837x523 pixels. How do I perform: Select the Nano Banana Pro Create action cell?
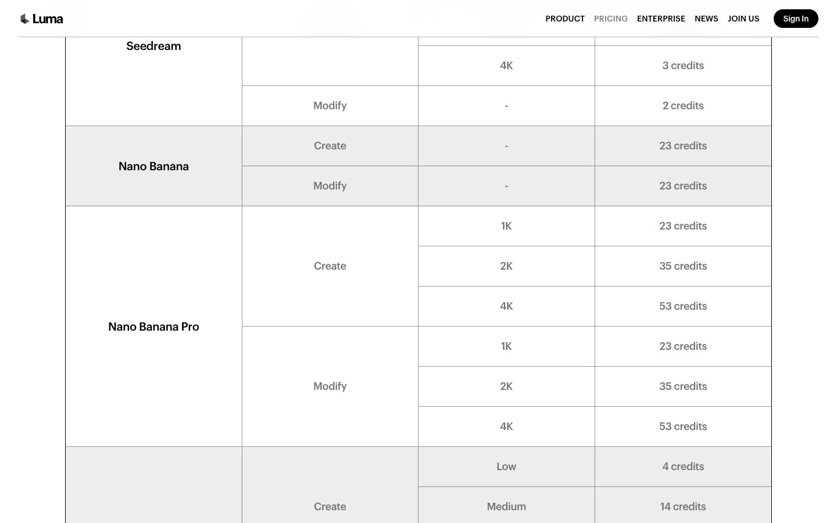click(x=330, y=266)
